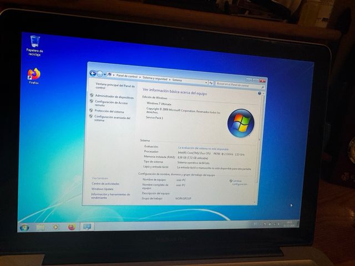355x266 pixels.
Task: Go to the Panel de control breadcrumb
Action: pyautogui.click(x=127, y=76)
